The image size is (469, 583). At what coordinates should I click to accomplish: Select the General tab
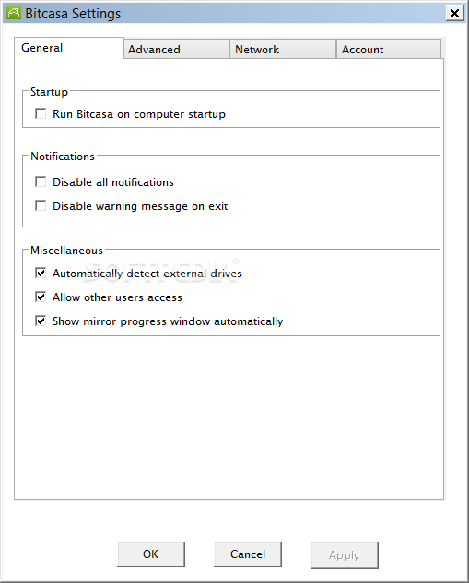(69, 48)
